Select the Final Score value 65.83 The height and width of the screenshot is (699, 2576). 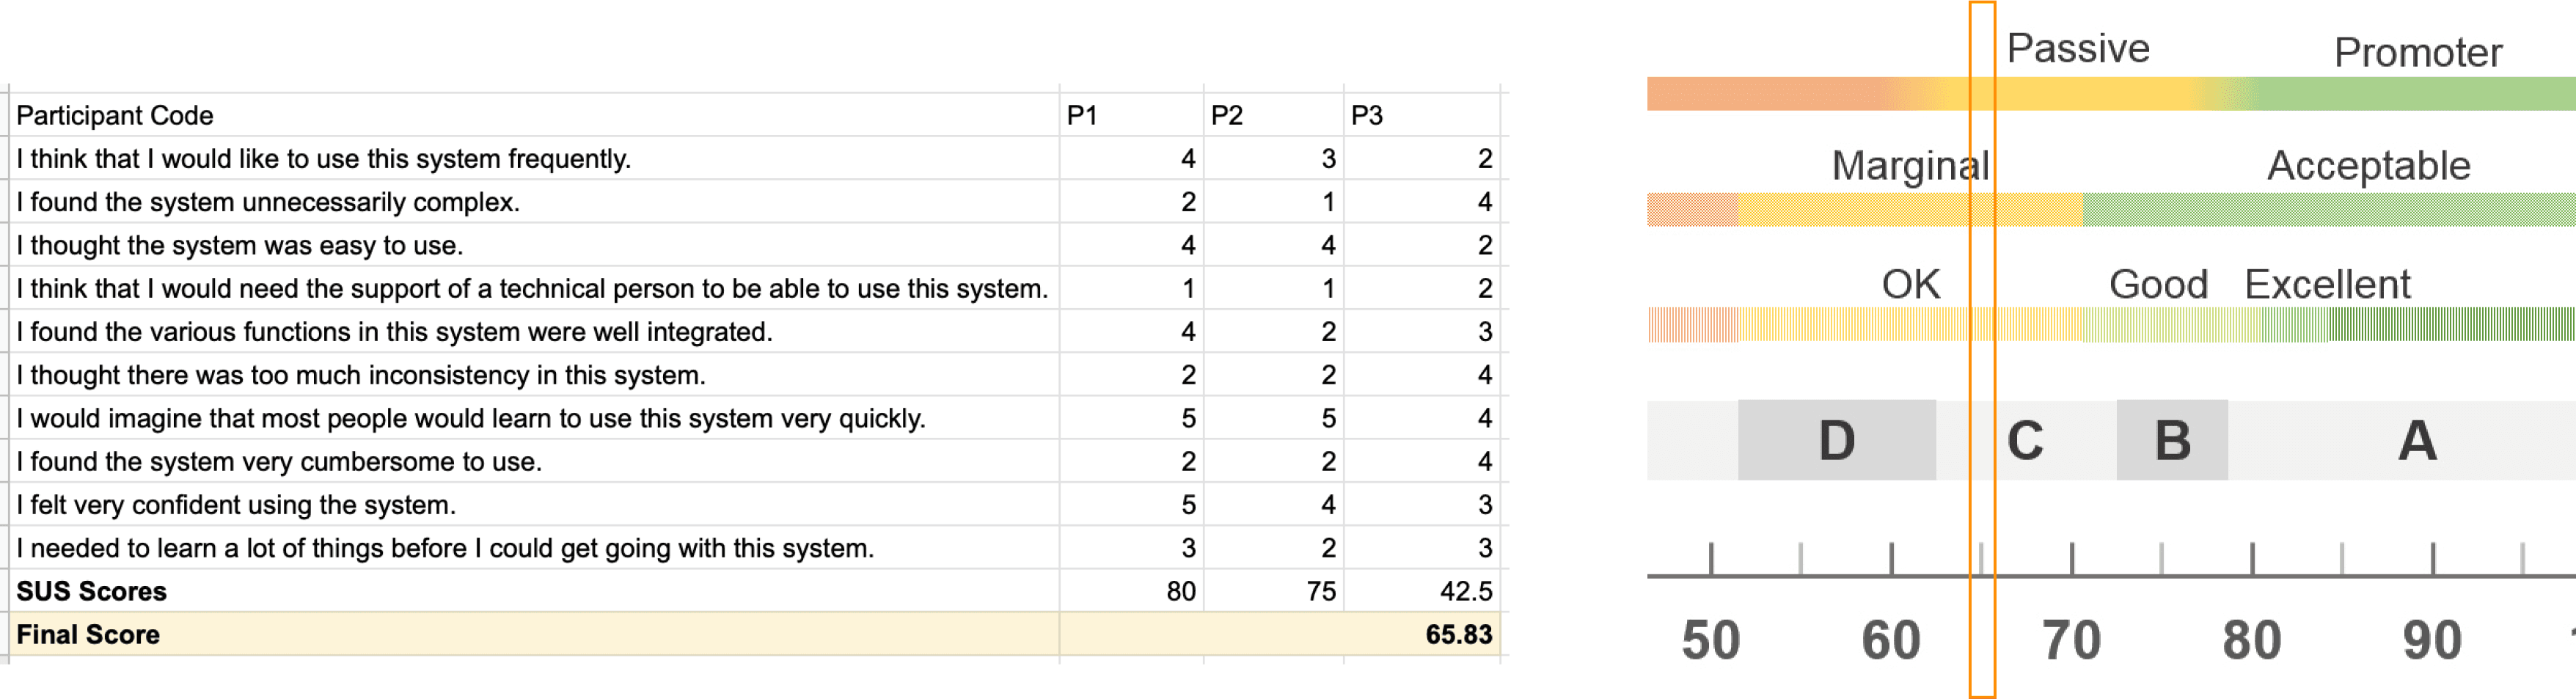1458,634
